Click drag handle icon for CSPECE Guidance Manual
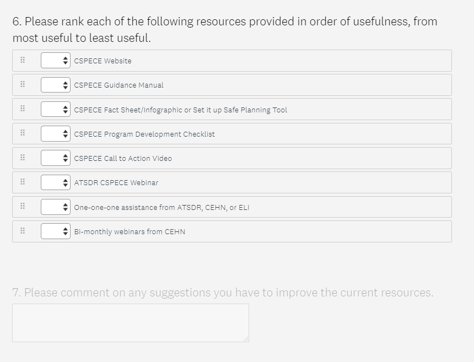Image resolution: width=474 pixels, height=362 pixels. point(23,84)
